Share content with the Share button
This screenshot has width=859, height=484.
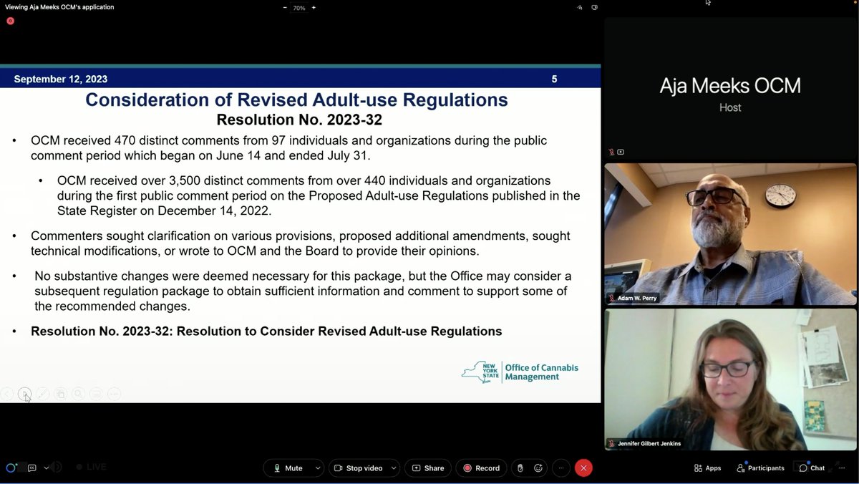click(428, 468)
